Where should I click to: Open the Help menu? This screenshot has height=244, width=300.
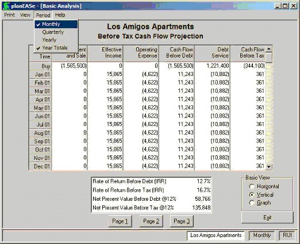click(60, 15)
